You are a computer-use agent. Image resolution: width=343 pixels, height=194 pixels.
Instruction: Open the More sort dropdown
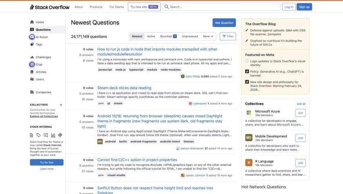[x=208, y=36]
